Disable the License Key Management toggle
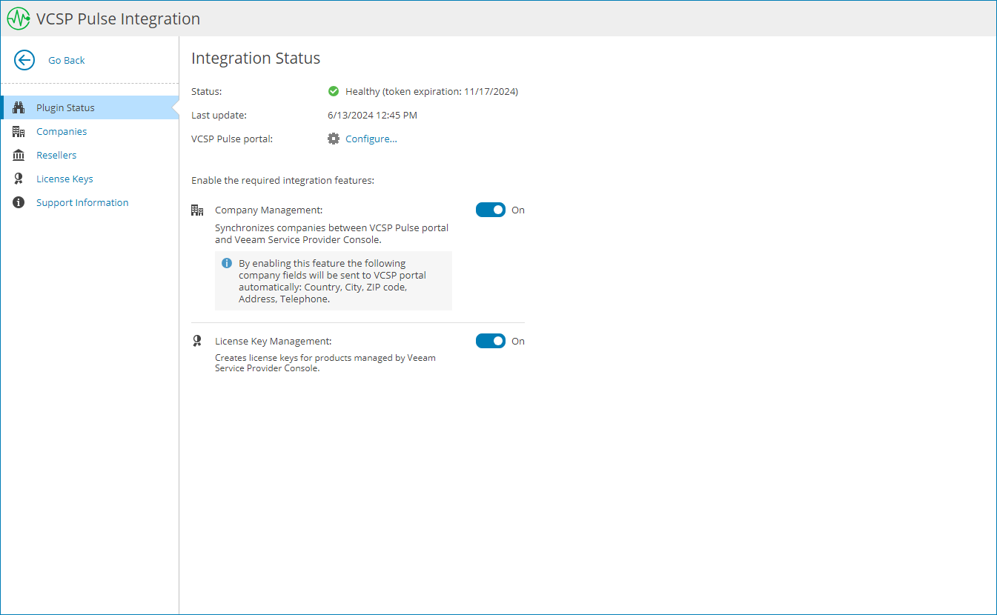The image size is (997, 615). tap(491, 341)
